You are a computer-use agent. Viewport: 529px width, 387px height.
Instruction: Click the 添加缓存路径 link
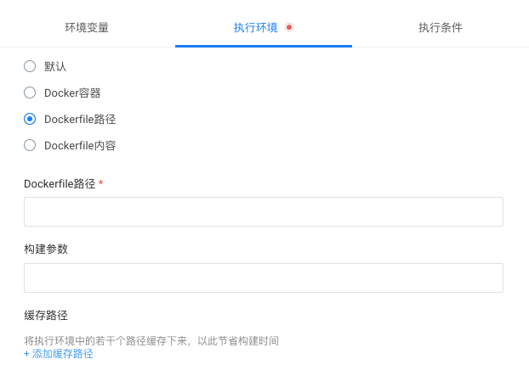63,354
